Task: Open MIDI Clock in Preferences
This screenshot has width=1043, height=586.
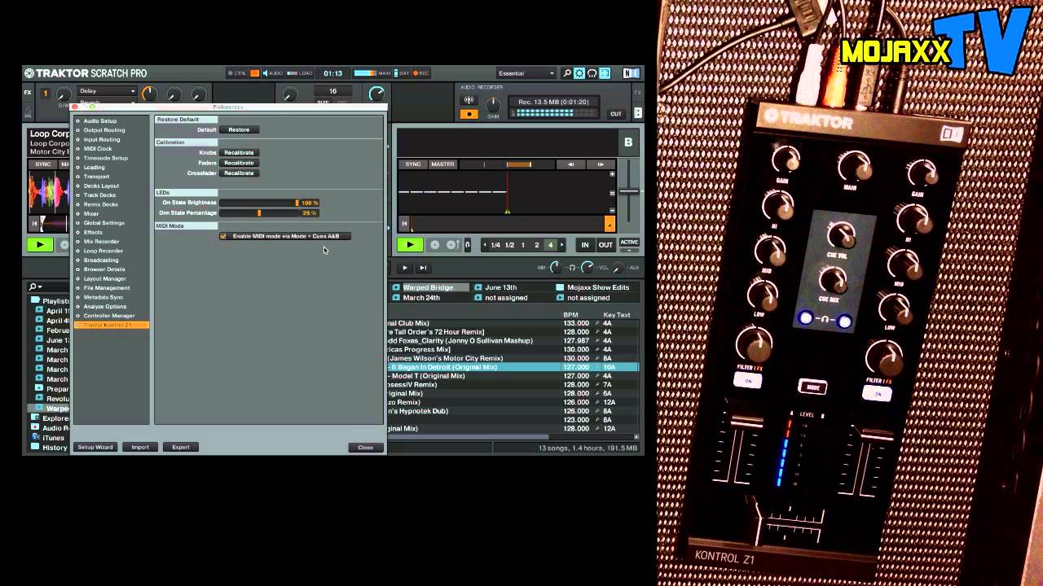Action: [97, 149]
